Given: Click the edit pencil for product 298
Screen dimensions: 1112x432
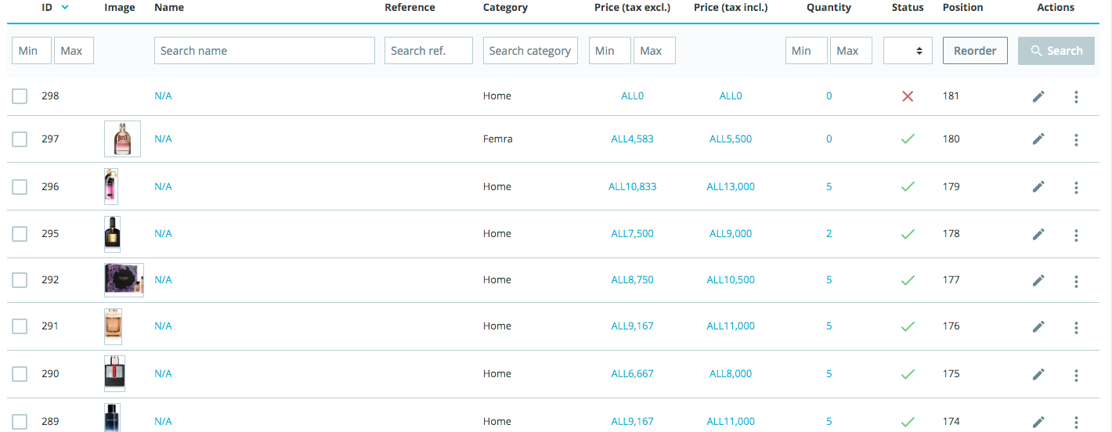Looking at the screenshot, I should pos(1038,96).
